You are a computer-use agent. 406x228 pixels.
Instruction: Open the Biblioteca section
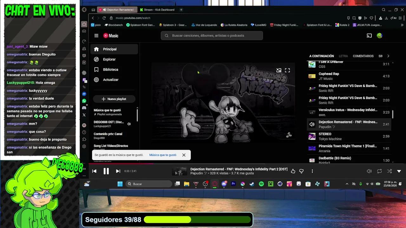point(114,69)
